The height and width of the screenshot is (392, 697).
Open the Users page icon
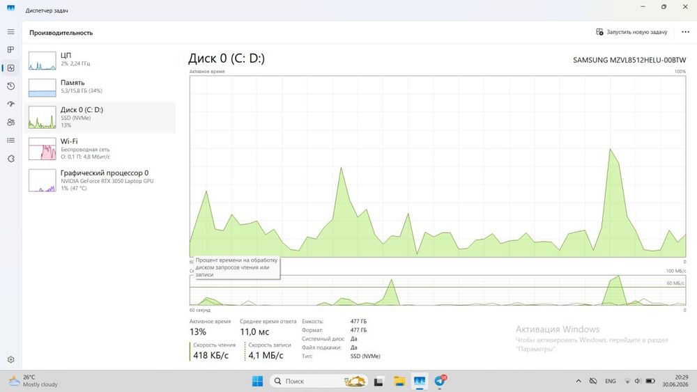(10, 122)
